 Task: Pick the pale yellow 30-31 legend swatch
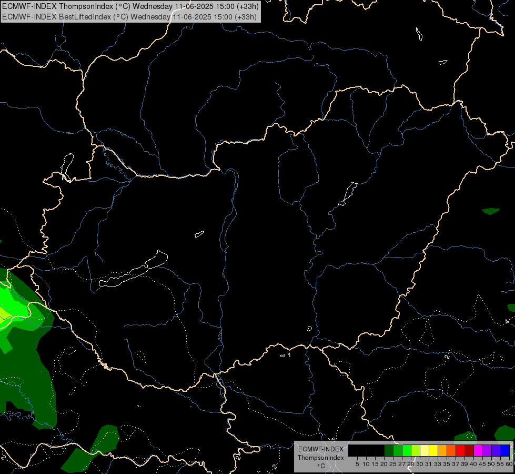click(x=425, y=450)
